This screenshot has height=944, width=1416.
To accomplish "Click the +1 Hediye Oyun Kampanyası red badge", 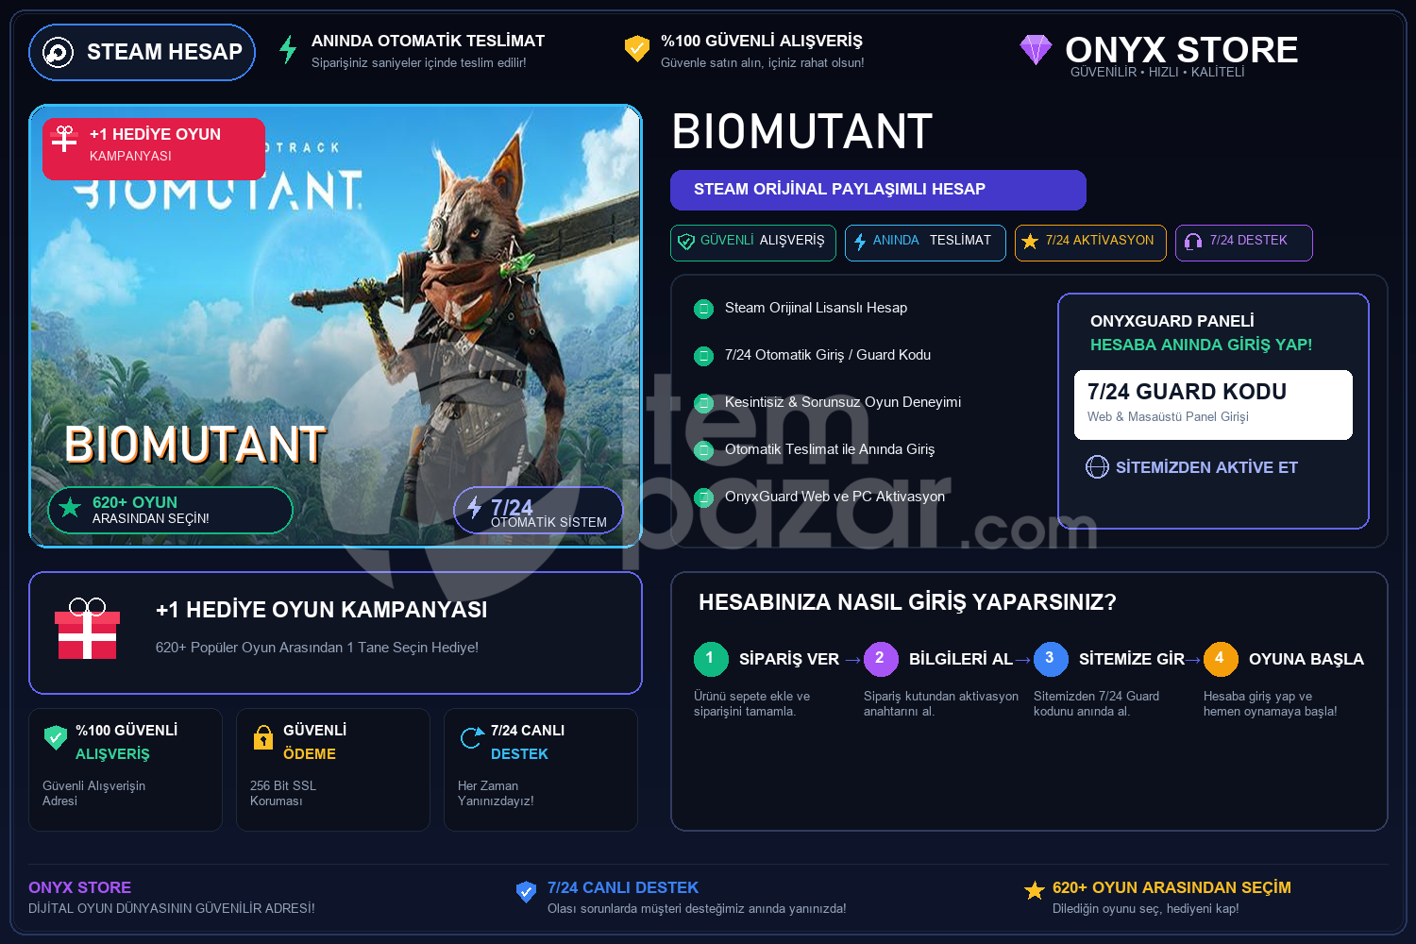I will point(154,149).
